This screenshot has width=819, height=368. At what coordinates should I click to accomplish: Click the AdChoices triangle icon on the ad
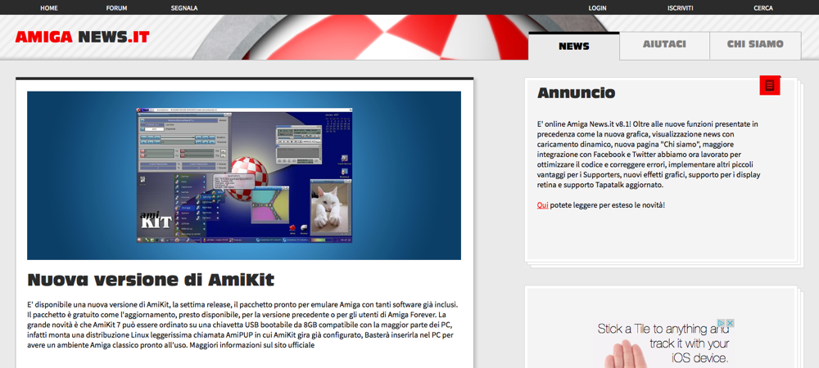tap(720, 323)
